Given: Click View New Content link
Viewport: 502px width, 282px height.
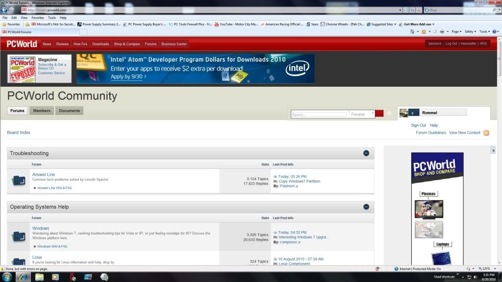Looking at the screenshot, I should coord(465,133).
